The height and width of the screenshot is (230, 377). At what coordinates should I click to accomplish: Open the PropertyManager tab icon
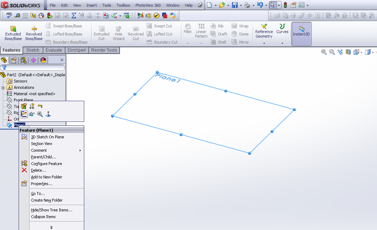coord(14,60)
